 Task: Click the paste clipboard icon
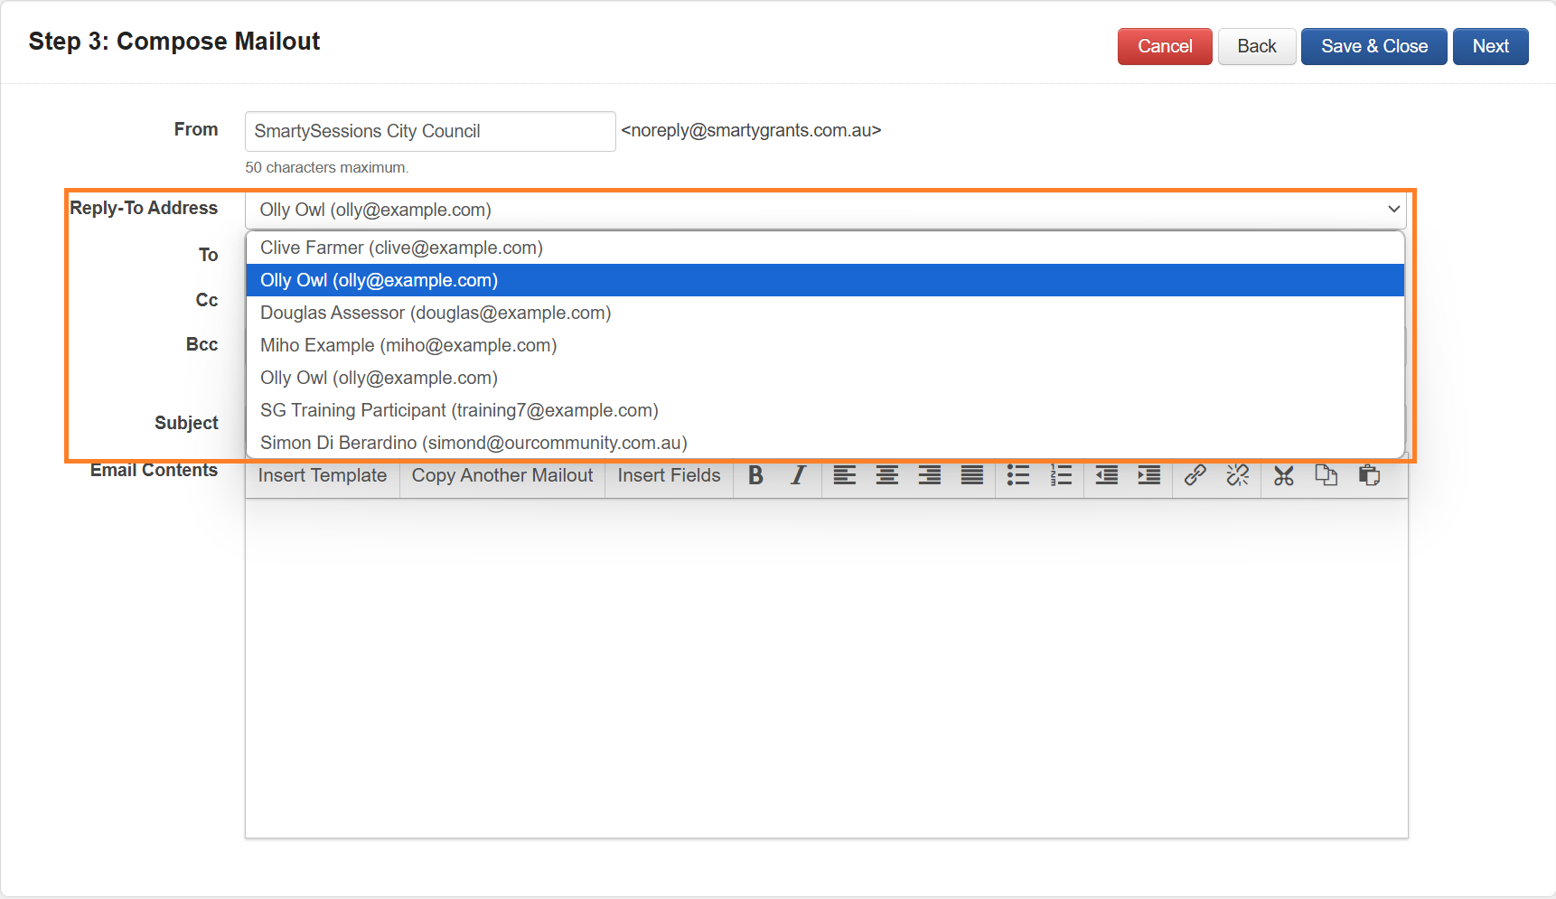(x=1369, y=475)
